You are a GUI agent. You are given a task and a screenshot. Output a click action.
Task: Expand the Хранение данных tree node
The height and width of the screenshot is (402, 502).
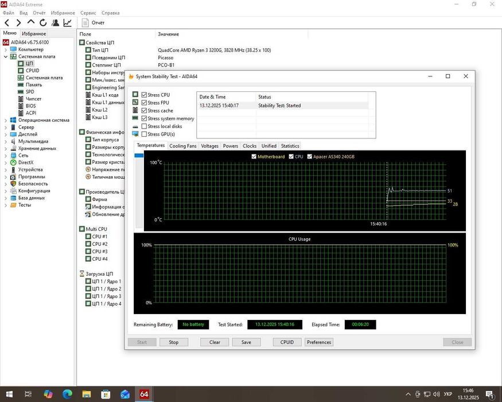click(x=6, y=148)
